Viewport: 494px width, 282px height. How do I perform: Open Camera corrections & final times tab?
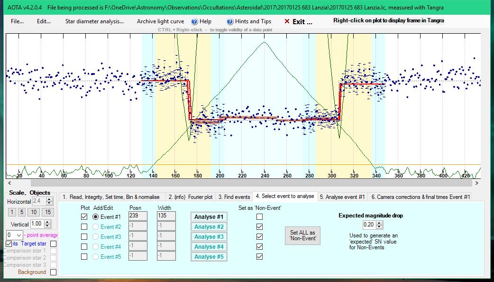[x=421, y=197]
